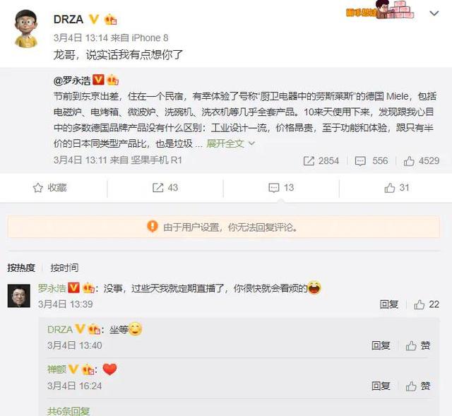This screenshot has width=452, height=416.
Task: Open DRZA's cartoon profile avatar
Action: click(26, 28)
